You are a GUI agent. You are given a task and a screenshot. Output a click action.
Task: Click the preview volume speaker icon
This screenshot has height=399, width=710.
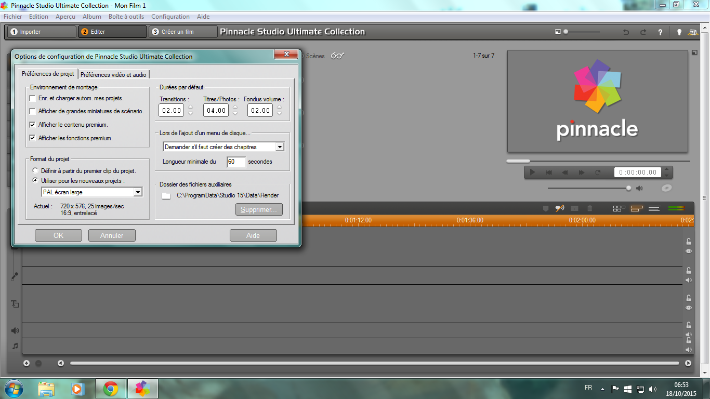tap(639, 188)
